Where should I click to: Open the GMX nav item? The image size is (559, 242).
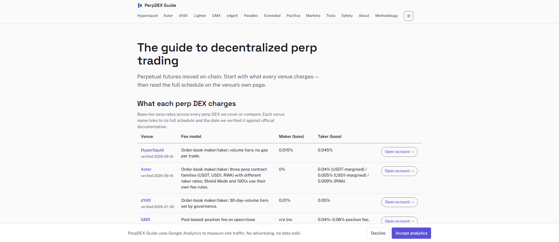tap(216, 16)
